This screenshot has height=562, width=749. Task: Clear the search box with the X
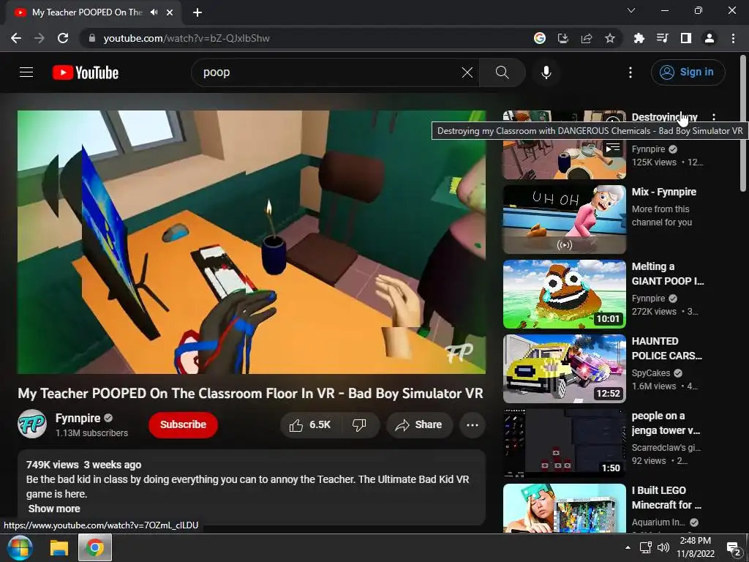(x=467, y=72)
